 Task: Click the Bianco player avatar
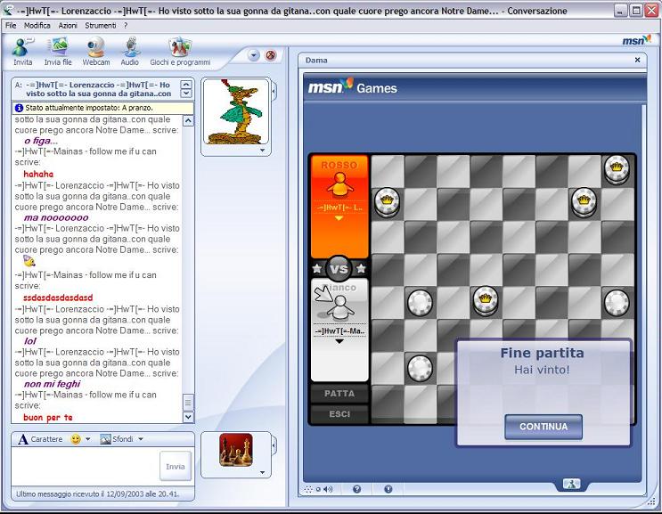pos(340,307)
